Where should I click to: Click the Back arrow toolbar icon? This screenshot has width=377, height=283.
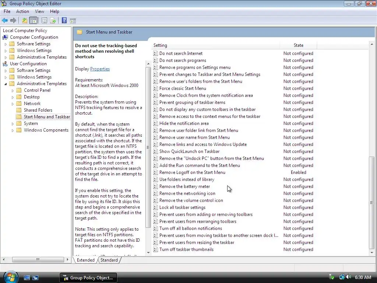click(x=4, y=21)
